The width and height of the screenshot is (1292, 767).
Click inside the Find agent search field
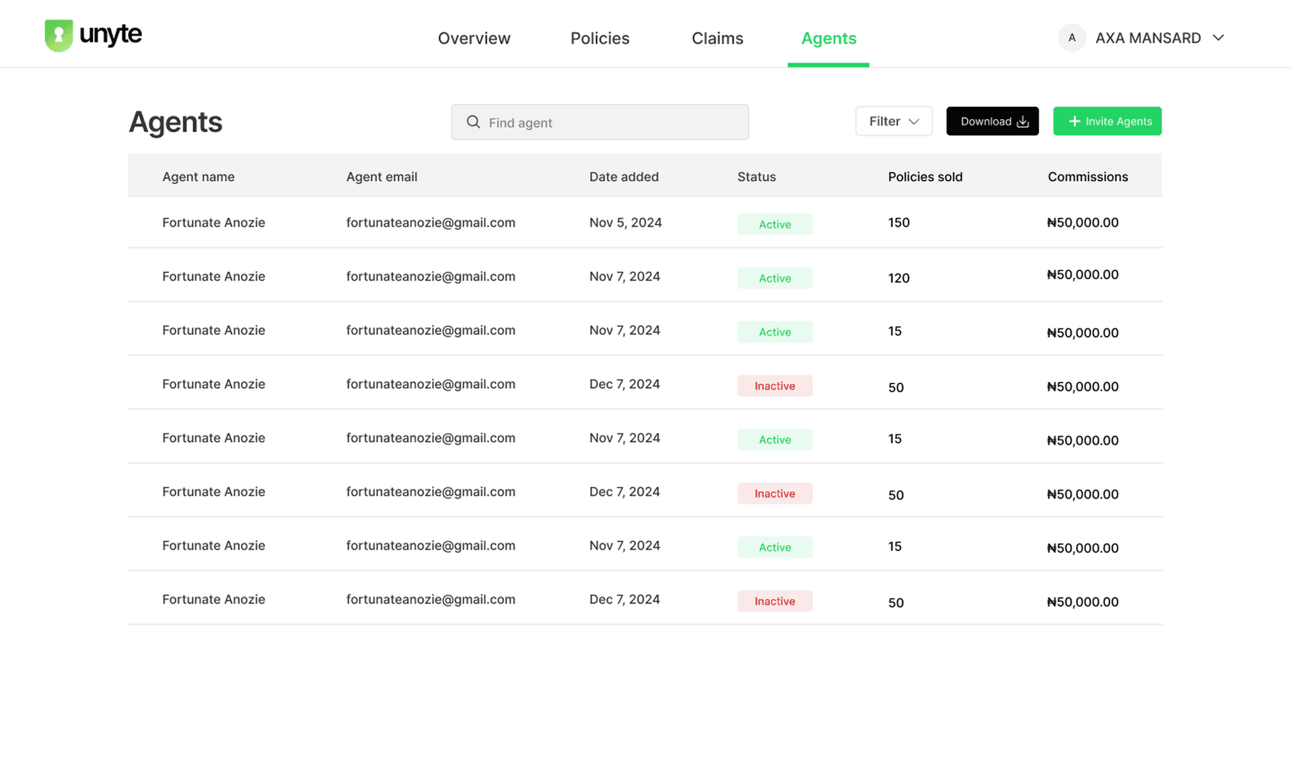tap(599, 122)
